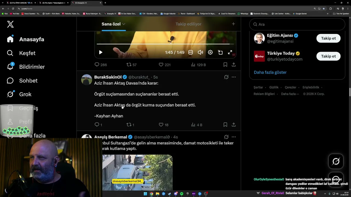
Task: Reload the page in the browser
Action: (x=13, y=8)
